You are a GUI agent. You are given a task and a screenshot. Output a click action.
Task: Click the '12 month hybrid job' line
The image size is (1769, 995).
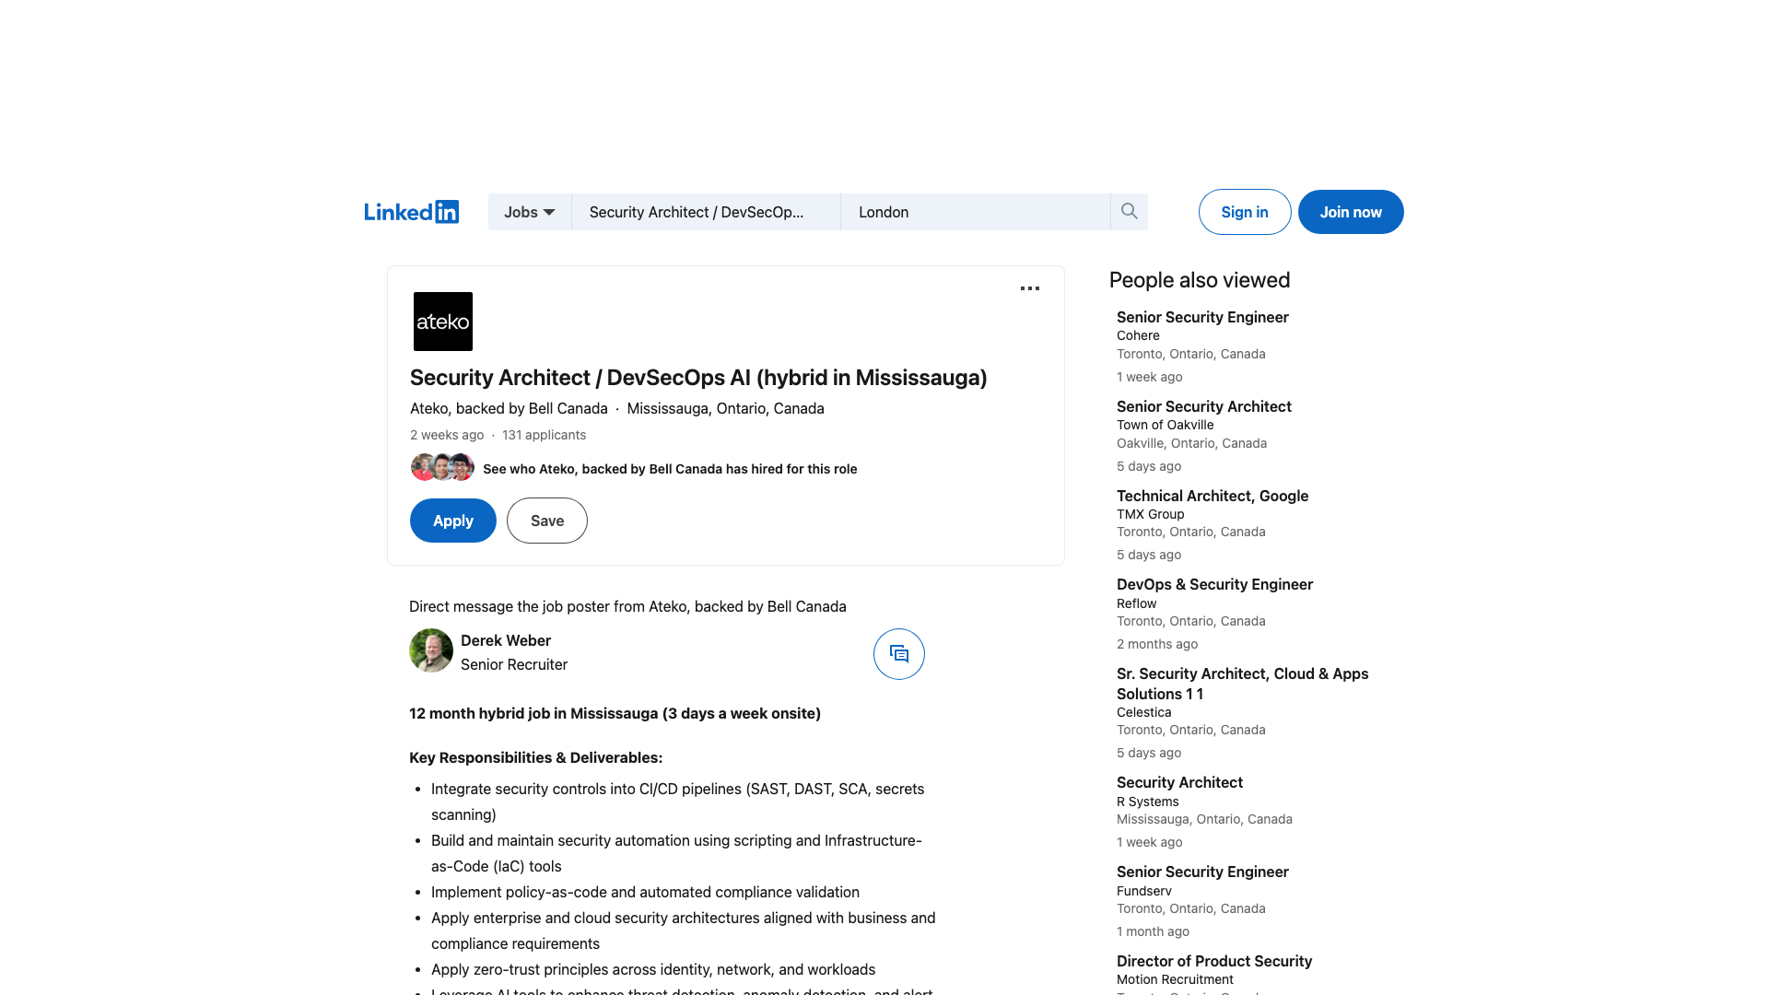(615, 713)
